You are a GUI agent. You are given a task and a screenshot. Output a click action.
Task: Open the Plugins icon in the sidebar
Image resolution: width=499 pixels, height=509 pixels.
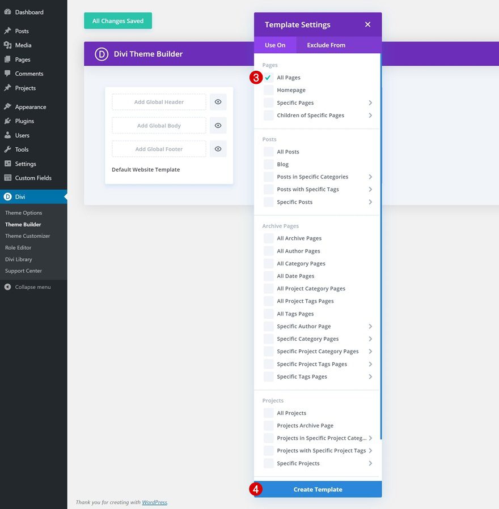pyautogui.click(x=8, y=121)
